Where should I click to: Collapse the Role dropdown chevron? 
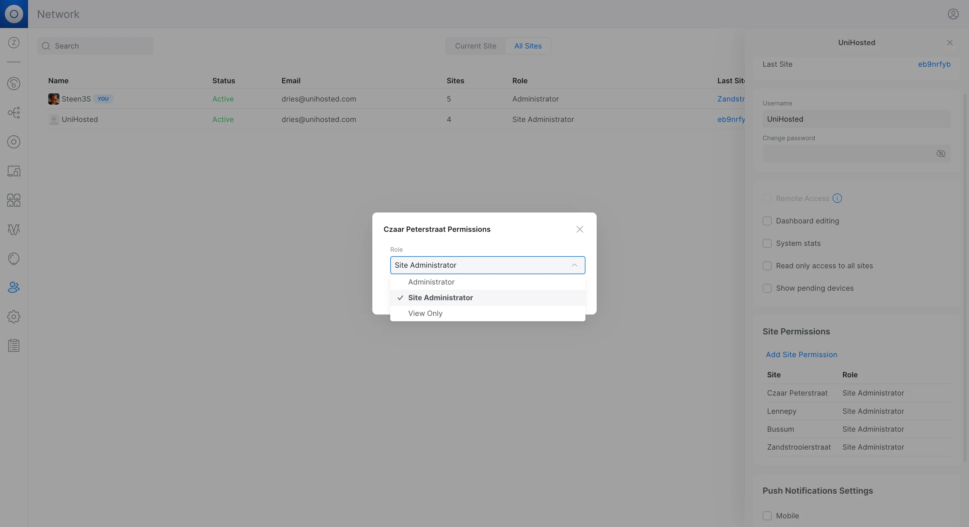tap(574, 265)
